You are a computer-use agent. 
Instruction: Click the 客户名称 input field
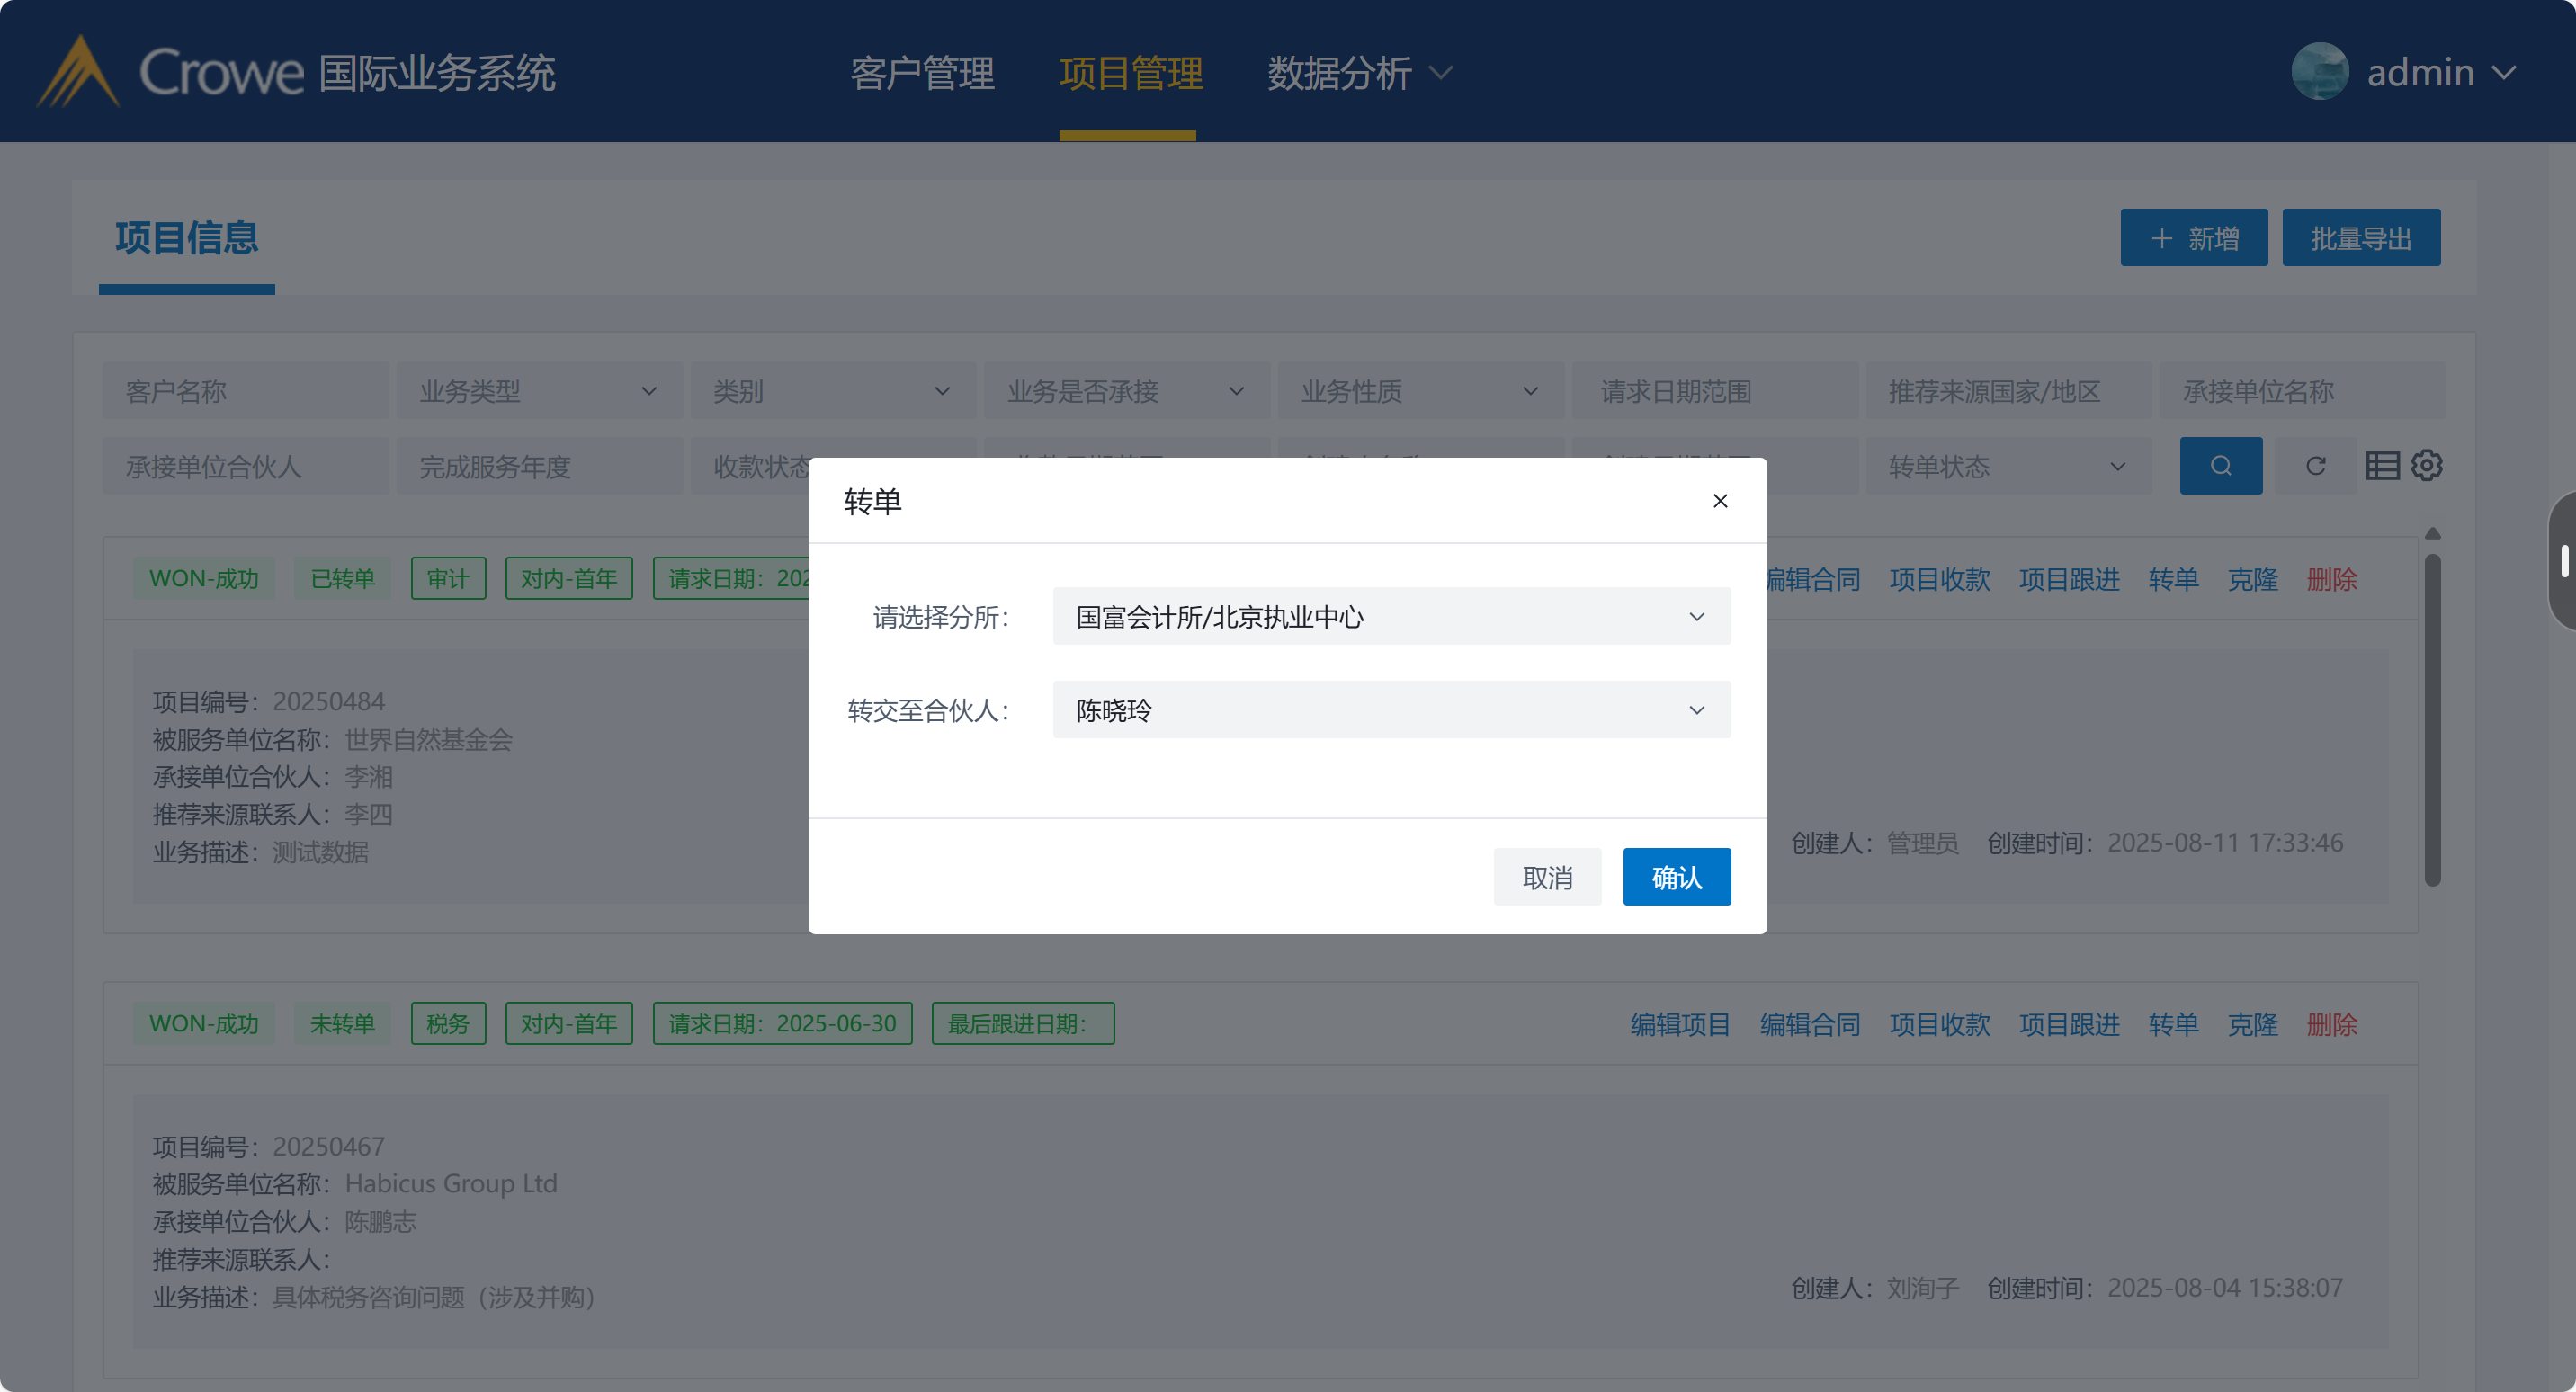(245, 392)
